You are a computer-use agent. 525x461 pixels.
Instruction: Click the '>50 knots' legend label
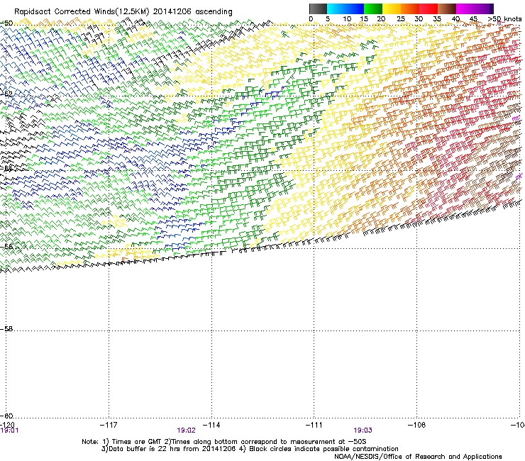point(504,19)
